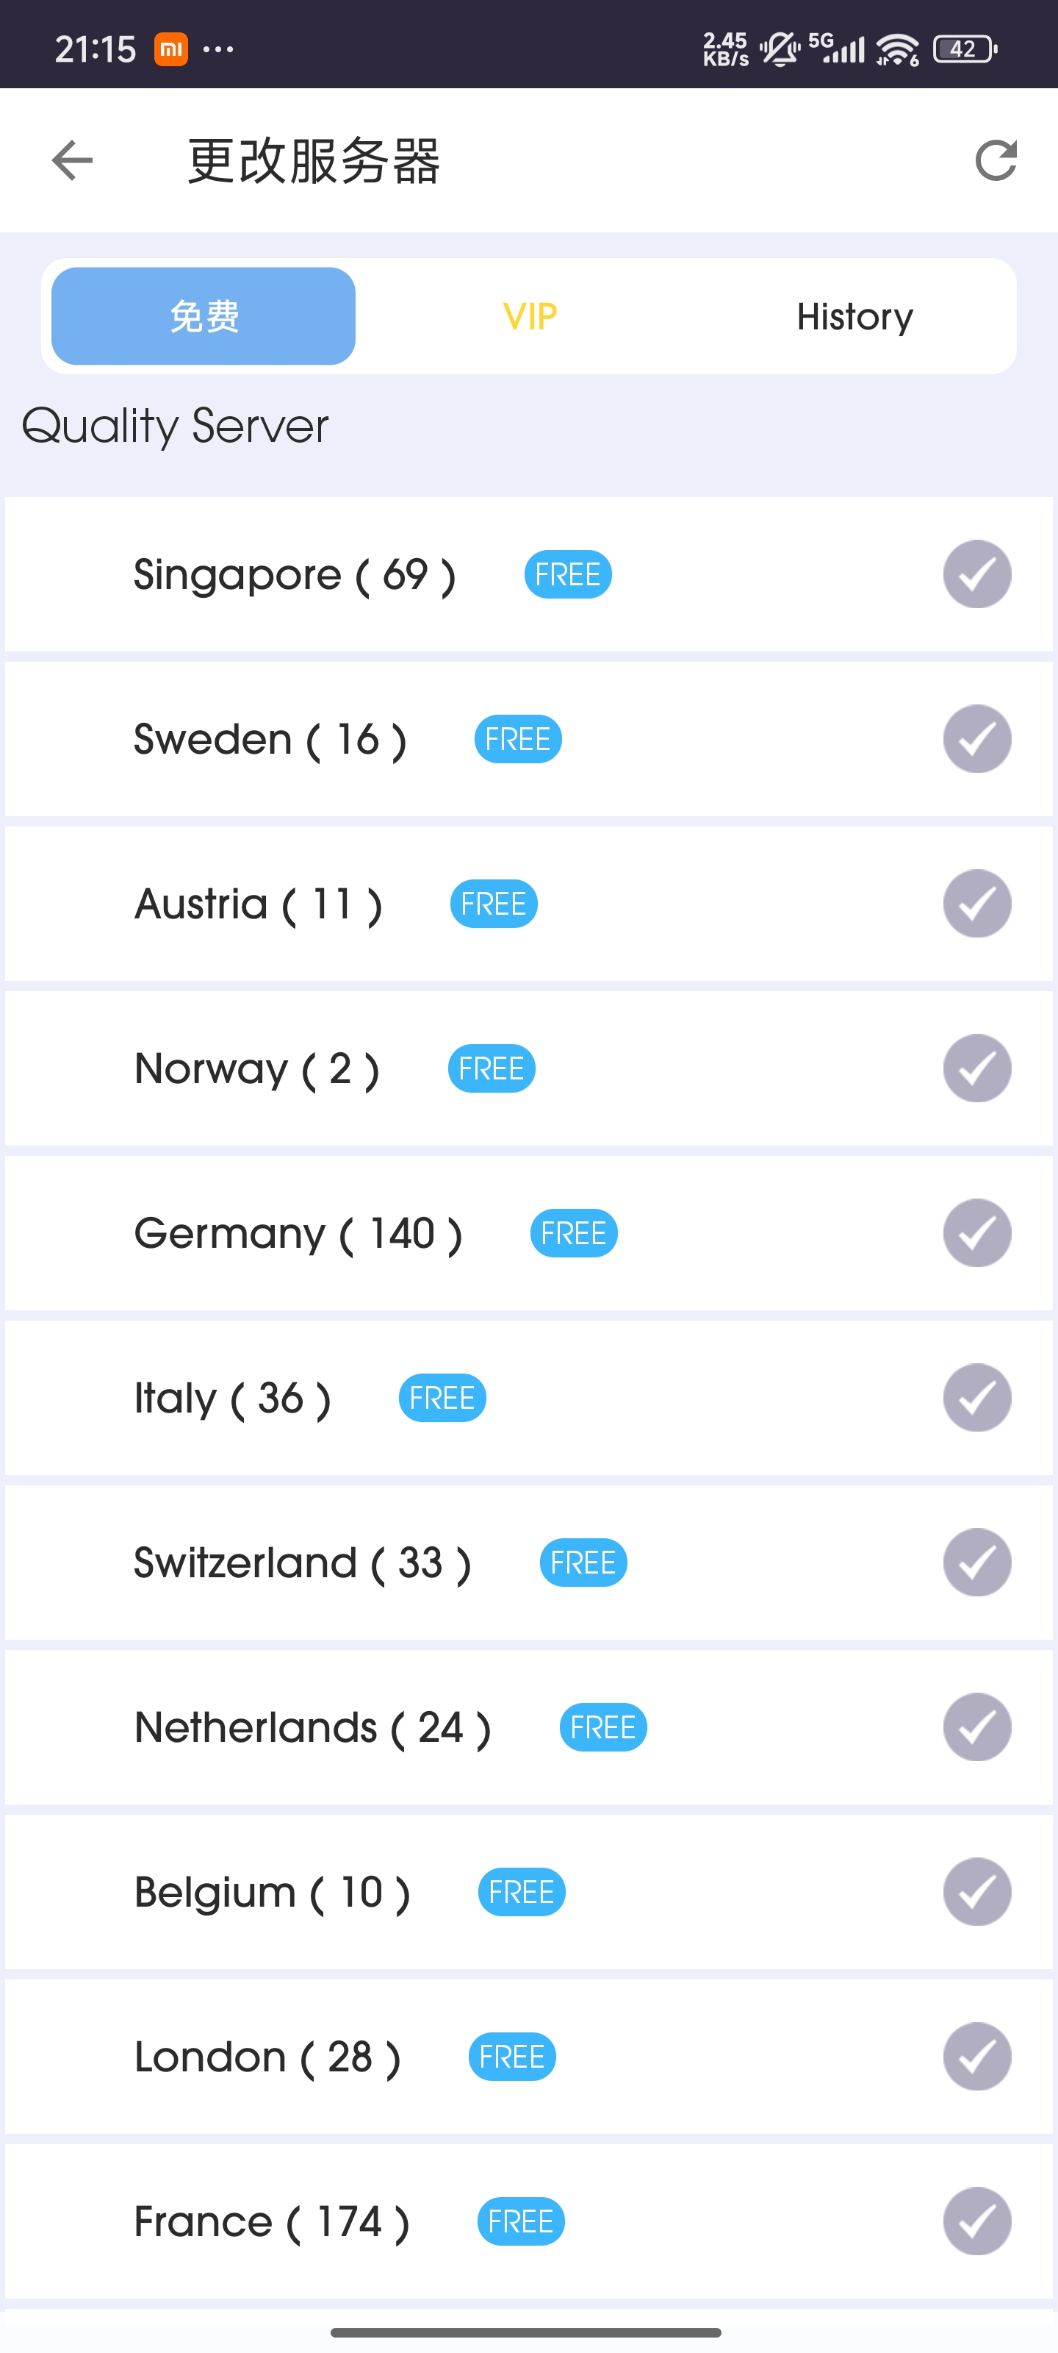The image size is (1058, 2353).
Task: Open the VIP servers tab
Action: (530, 316)
